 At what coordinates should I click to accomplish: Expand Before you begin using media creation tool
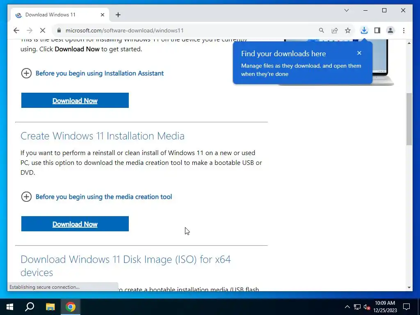96,197
